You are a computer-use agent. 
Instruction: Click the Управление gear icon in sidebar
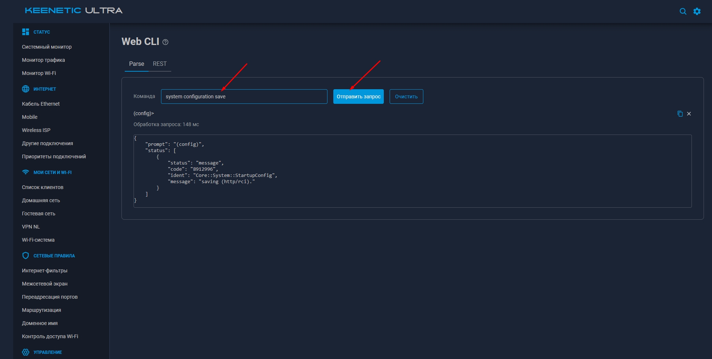coord(26,352)
